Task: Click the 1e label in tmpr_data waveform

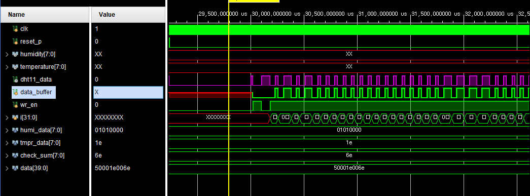Action: click(349, 142)
